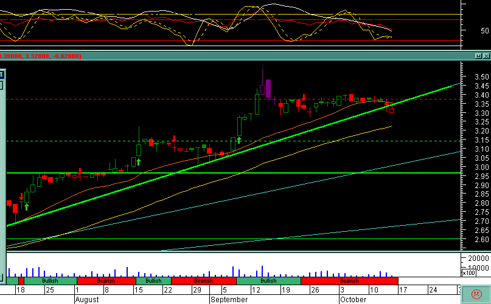Click the date label 12 in September
491x304 pixels.
coord(256,289)
